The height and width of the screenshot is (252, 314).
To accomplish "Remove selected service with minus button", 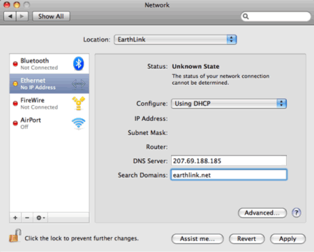I will [x=27, y=218].
